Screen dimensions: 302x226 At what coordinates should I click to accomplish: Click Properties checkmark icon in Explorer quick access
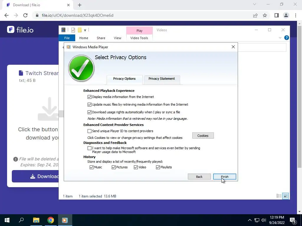click(x=73, y=30)
